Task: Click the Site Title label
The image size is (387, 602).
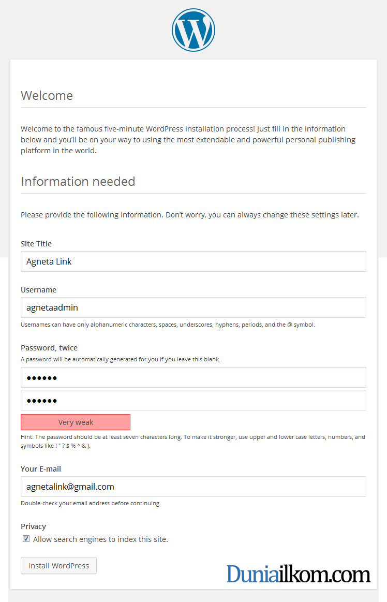Action: (36, 244)
